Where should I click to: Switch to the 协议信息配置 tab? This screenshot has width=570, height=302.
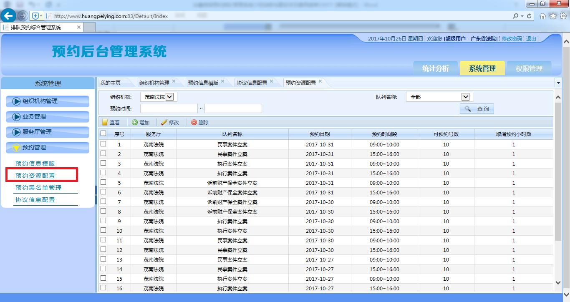pos(252,83)
